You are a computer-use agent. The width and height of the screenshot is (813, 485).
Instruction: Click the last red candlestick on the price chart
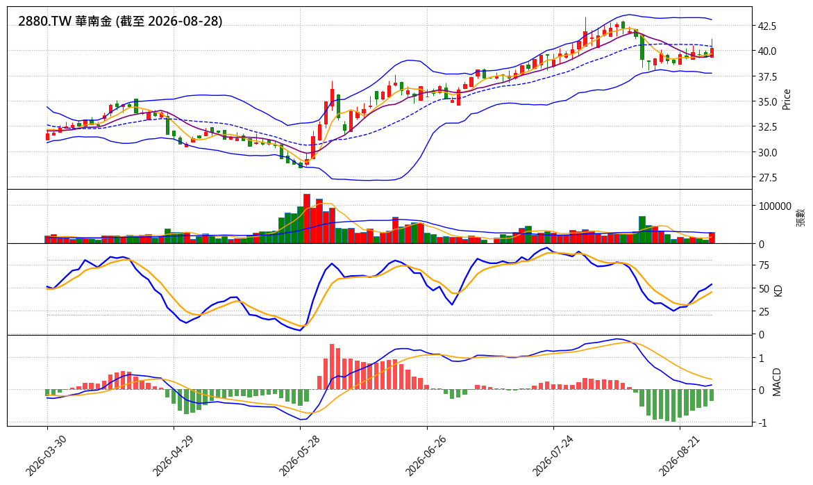pyautogui.click(x=712, y=52)
